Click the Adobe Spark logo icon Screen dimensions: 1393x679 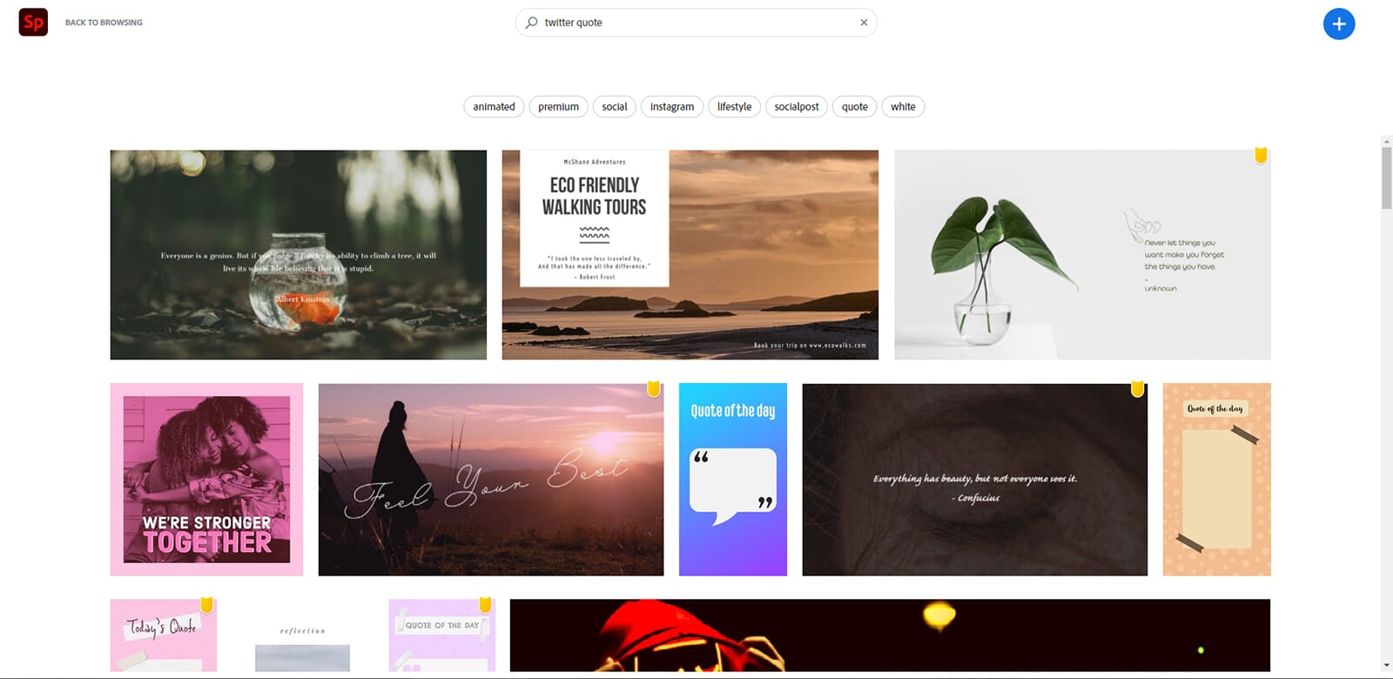(33, 22)
